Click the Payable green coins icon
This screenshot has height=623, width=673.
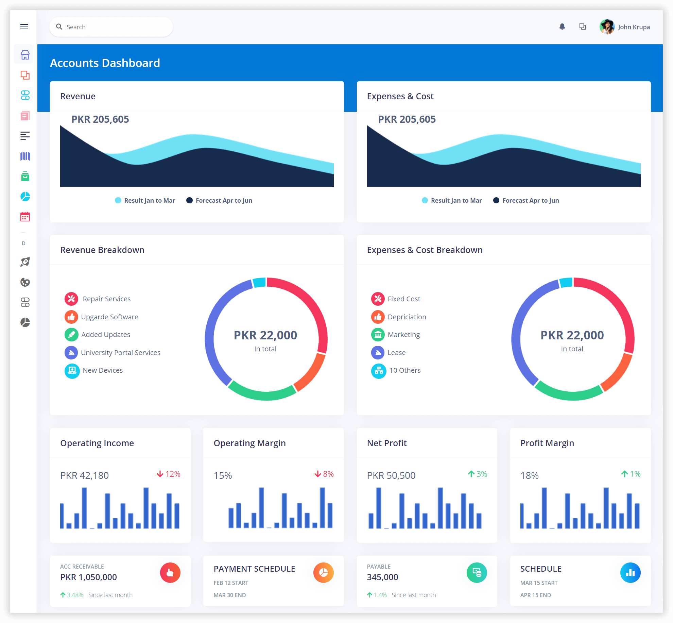[x=477, y=573]
